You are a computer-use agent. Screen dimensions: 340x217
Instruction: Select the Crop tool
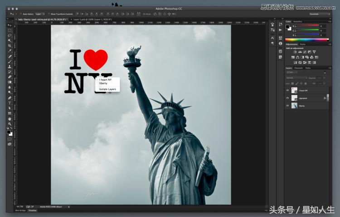pyautogui.click(x=10, y=46)
